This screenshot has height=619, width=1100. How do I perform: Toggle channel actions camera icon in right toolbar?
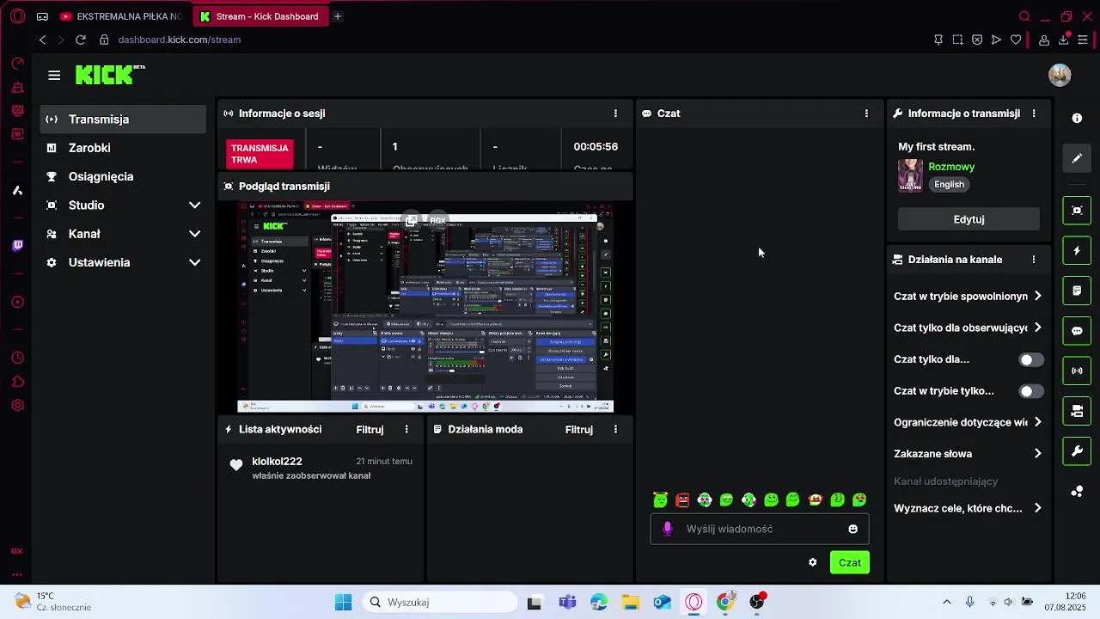(1077, 411)
